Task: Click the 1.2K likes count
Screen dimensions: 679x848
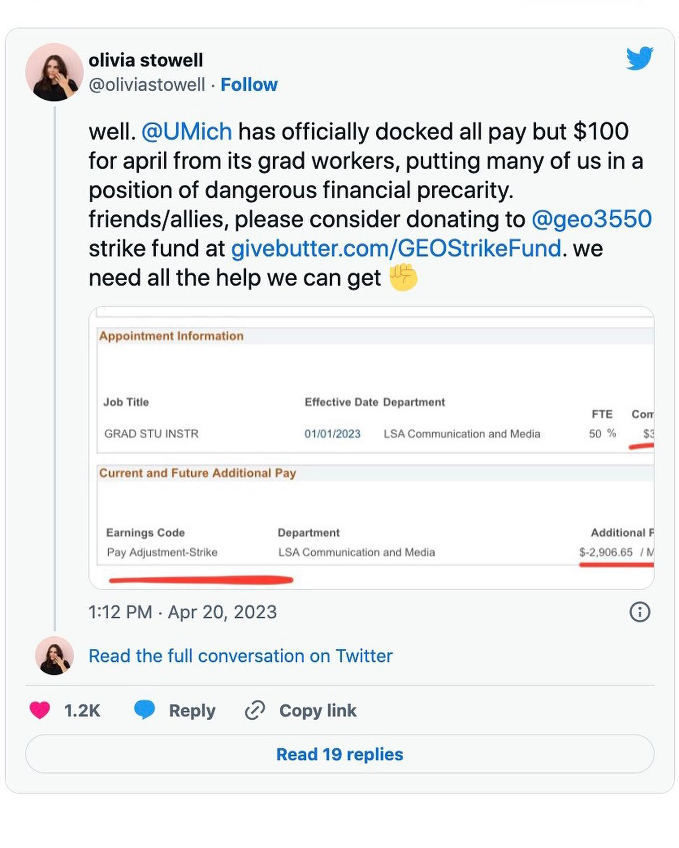Action: [x=82, y=710]
